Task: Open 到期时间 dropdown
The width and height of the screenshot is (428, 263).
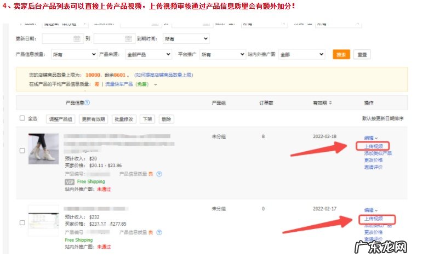Action: [186, 39]
